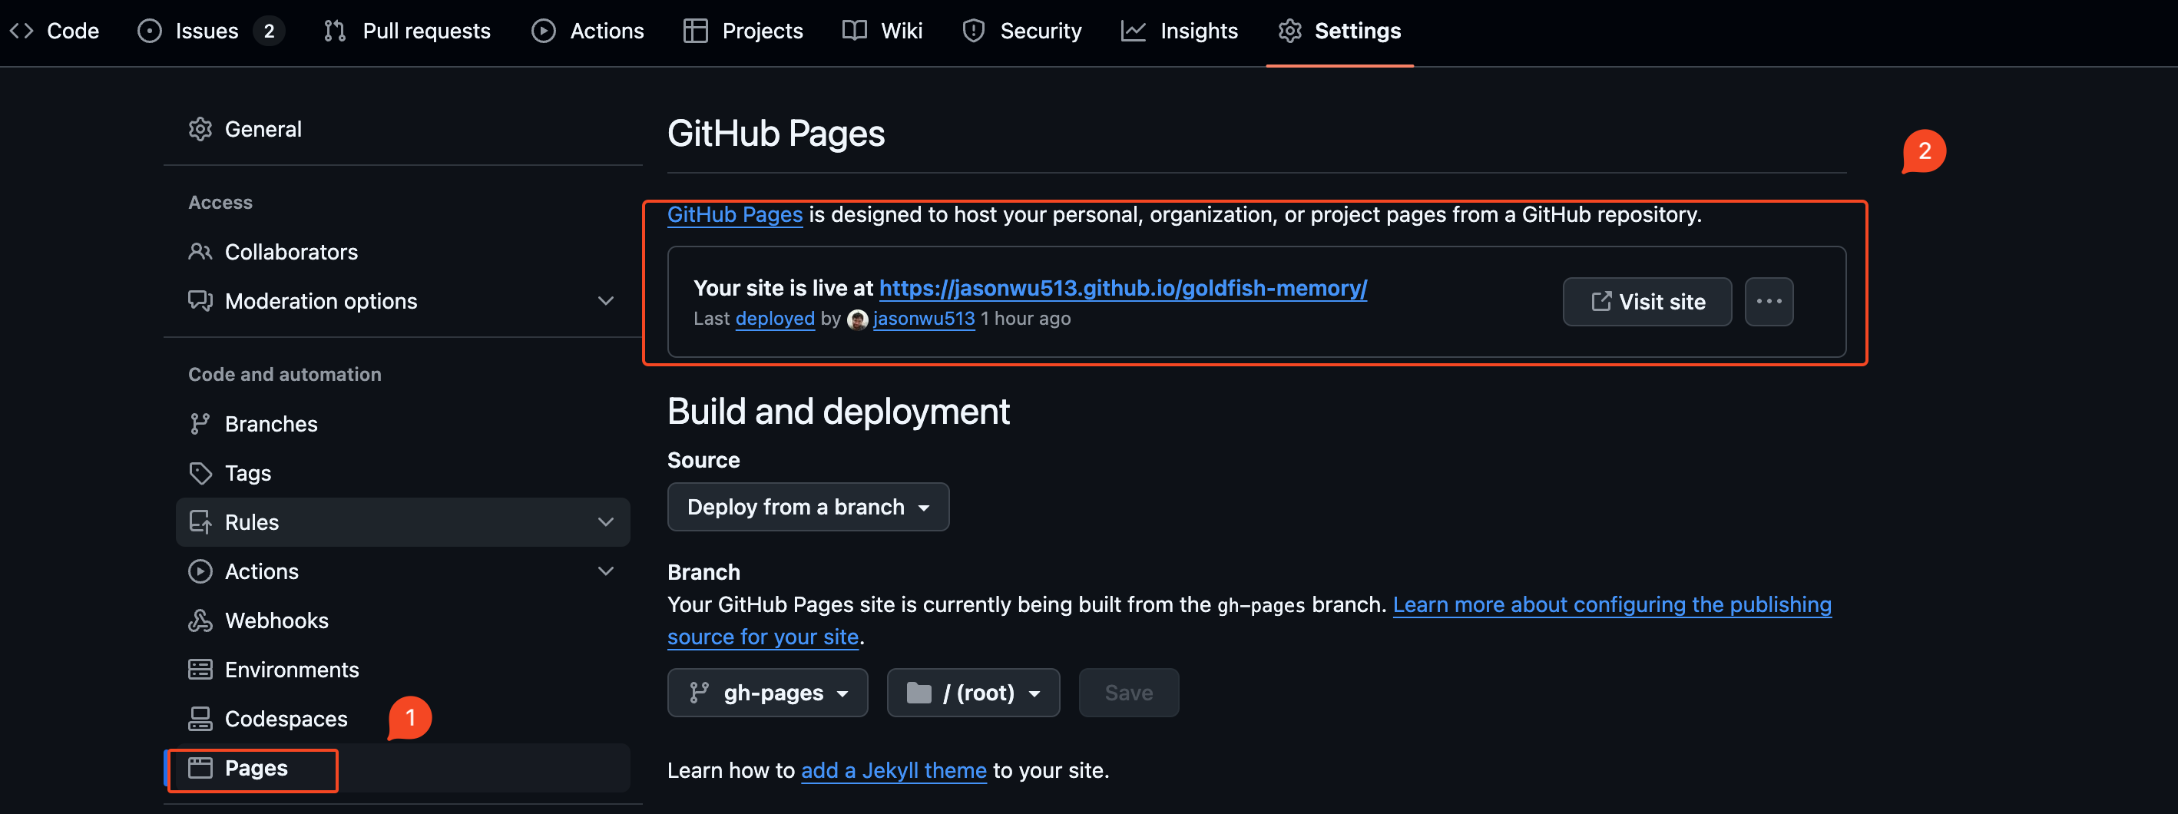
Task: Expand Moderation options chevron
Action: 605,301
